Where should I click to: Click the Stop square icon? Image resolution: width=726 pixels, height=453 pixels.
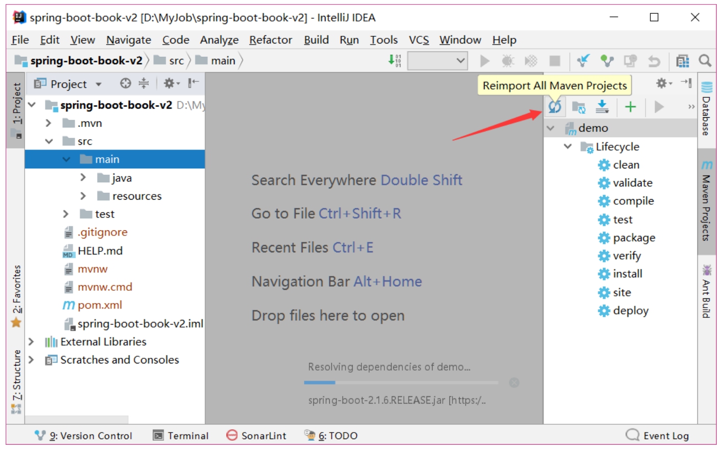(555, 61)
